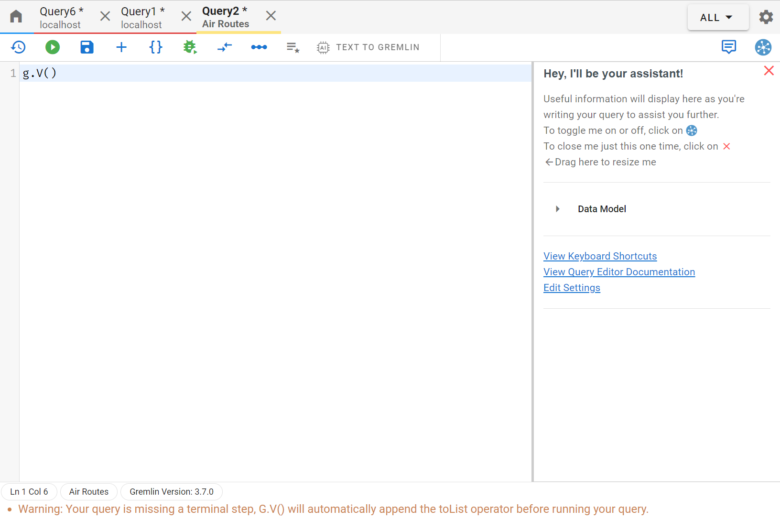Viewport: 780px width, 531px height.
Task: Open the ALL dropdown selector
Action: 718,18
